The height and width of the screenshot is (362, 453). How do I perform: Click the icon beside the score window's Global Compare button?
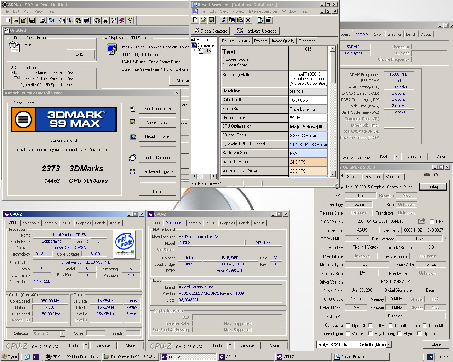132,158
